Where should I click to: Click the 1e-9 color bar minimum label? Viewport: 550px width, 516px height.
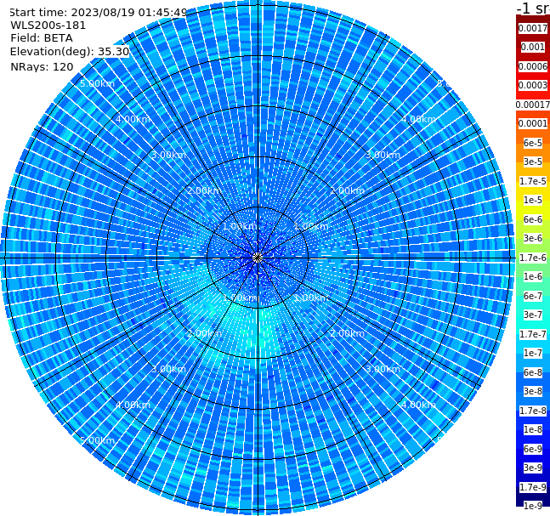point(533,506)
